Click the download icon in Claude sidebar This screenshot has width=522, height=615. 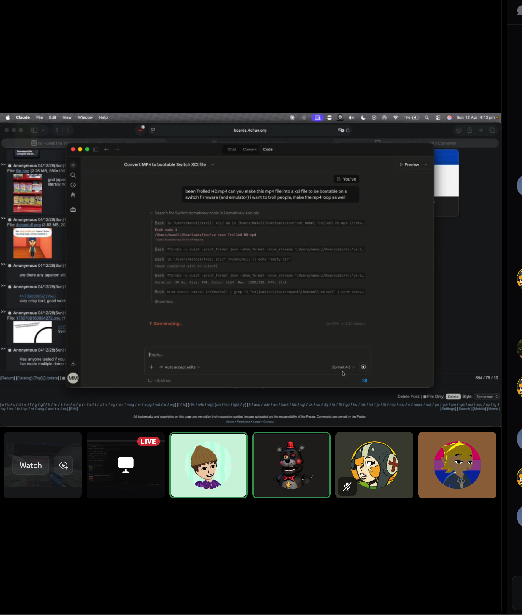point(73,363)
